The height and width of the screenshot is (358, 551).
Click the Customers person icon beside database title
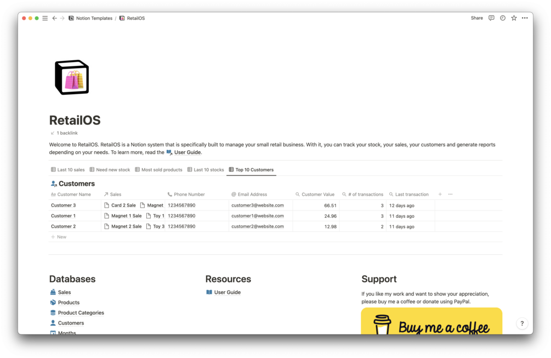point(54,184)
